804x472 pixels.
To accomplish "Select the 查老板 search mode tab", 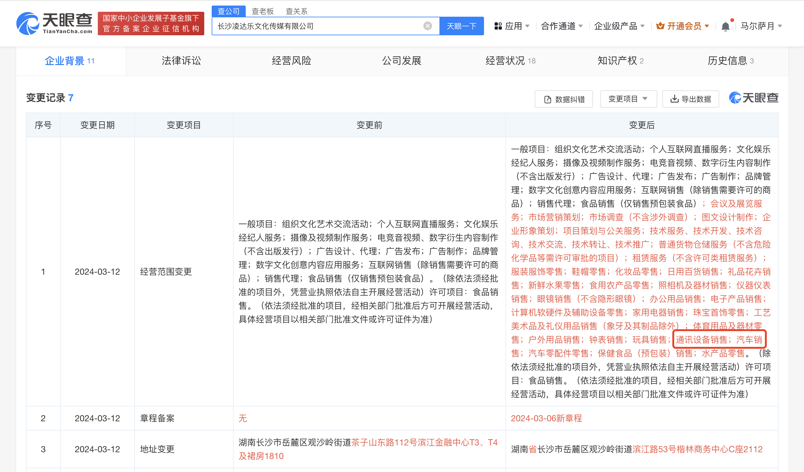I will 262,11.
